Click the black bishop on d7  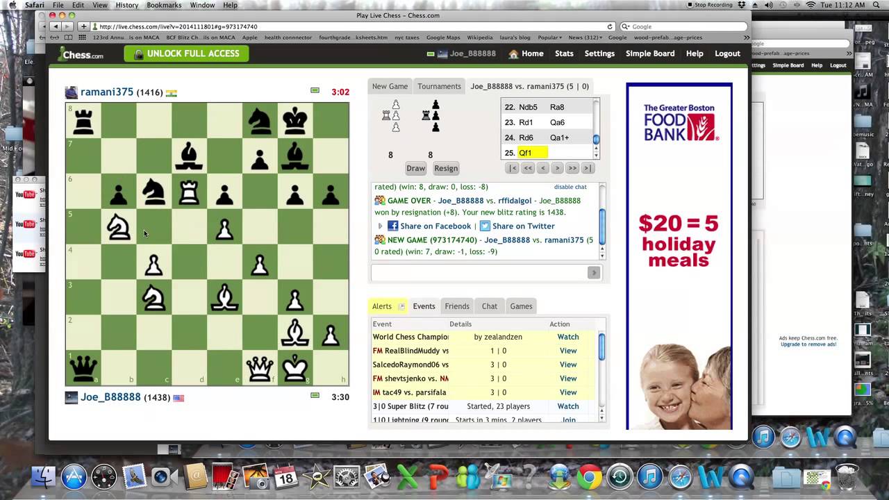pyautogui.click(x=189, y=156)
